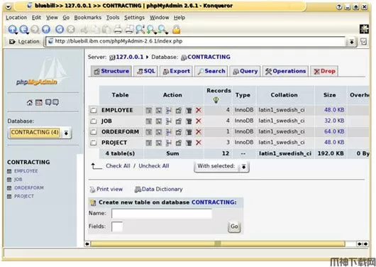This screenshot has width=376, height=267.
Task: Click the Browse icon for ORDERFORM table
Action: pyautogui.click(x=149, y=132)
